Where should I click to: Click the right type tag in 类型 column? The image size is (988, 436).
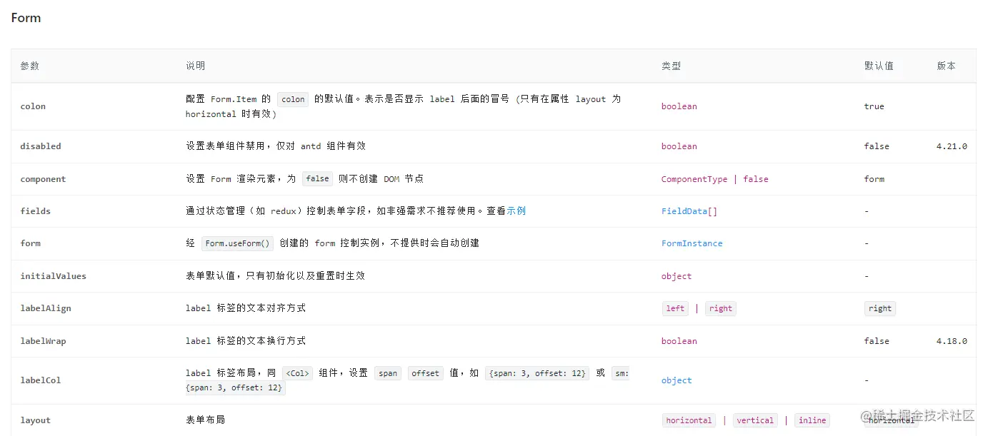(721, 308)
